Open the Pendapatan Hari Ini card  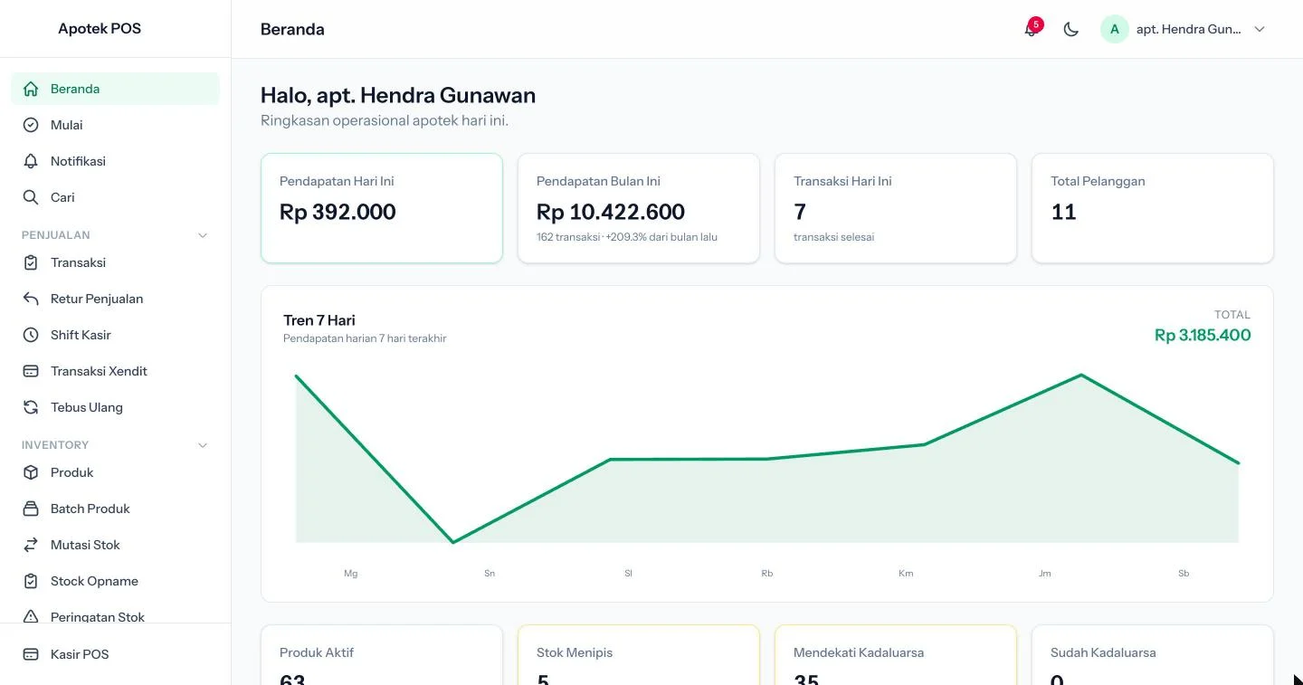382,208
